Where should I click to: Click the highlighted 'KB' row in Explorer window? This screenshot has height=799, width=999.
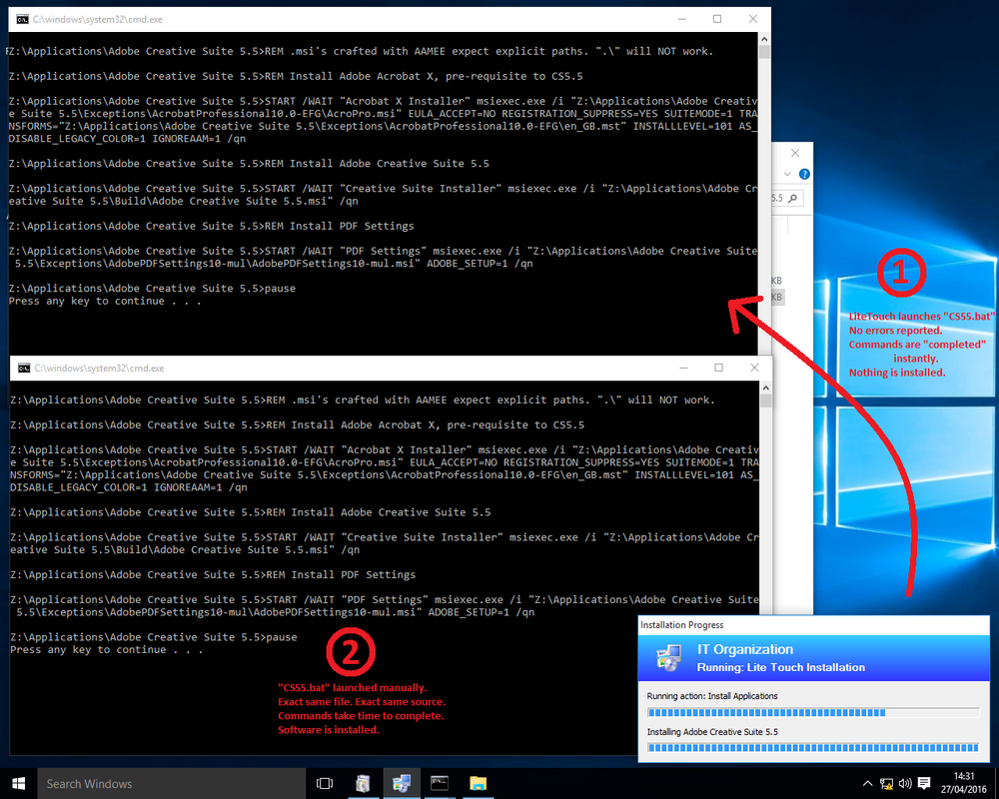click(x=777, y=297)
